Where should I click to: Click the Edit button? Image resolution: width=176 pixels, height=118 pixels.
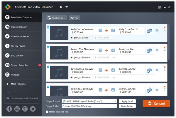coord(75,18)
